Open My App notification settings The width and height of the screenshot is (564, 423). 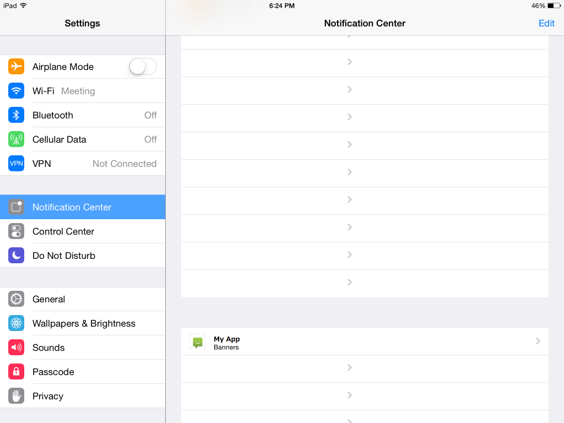365,341
